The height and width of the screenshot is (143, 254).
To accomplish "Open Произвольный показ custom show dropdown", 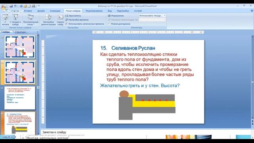I will tap(31, 20).
